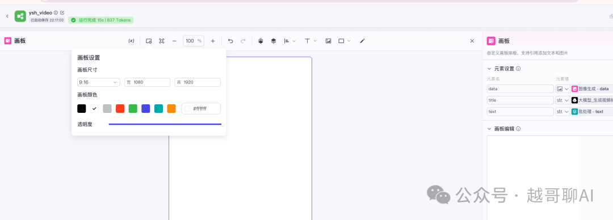Open the image type dropdown for data
Screen dimensions: 613x220
[562, 88]
